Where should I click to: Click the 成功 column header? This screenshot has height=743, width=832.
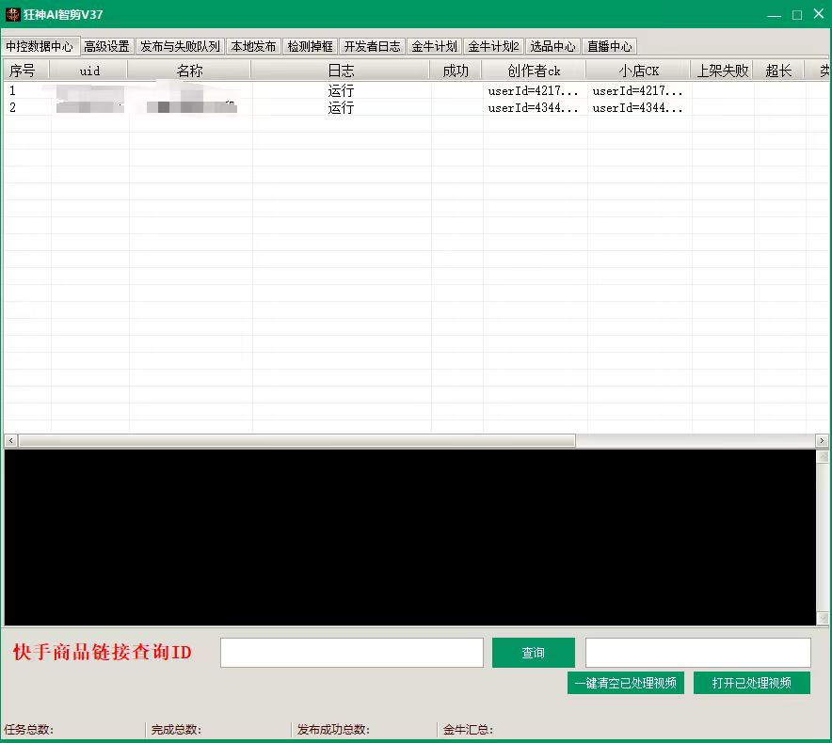coord(456,71)
